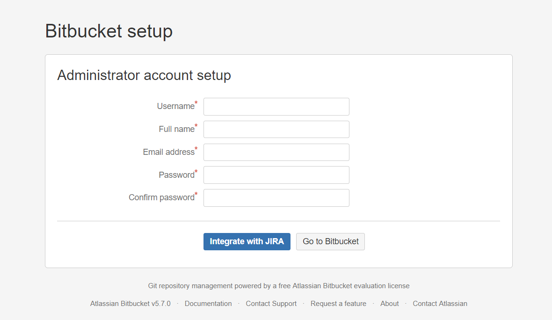Click the Username input field
552x320 pixels.
[276, 107]
